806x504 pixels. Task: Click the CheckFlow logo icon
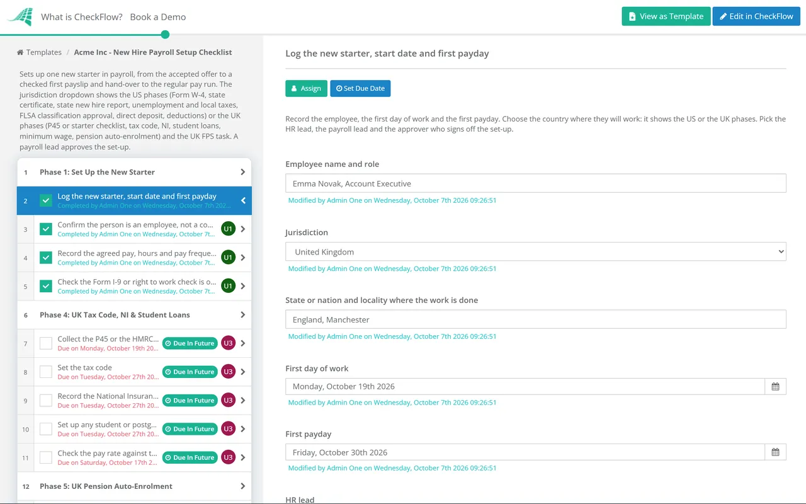[x=20, y=17]
